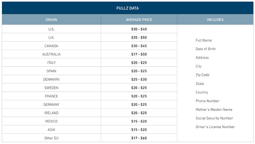Select the SWEDEN row label

coord(51,88)
